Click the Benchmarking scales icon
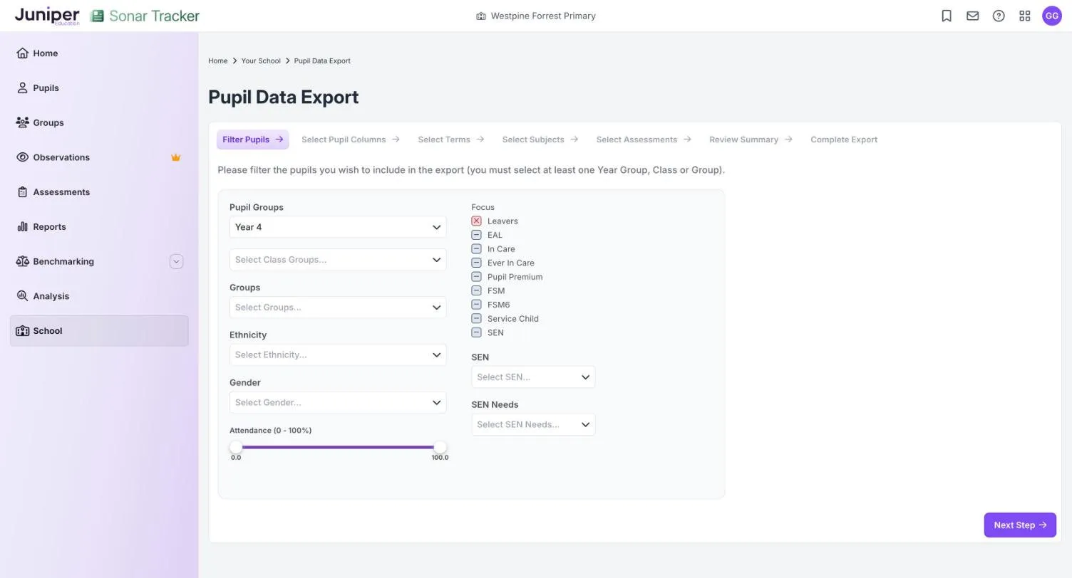This screenshot has height=578, width=1072. pyautogui.click(x=22, y=261)
